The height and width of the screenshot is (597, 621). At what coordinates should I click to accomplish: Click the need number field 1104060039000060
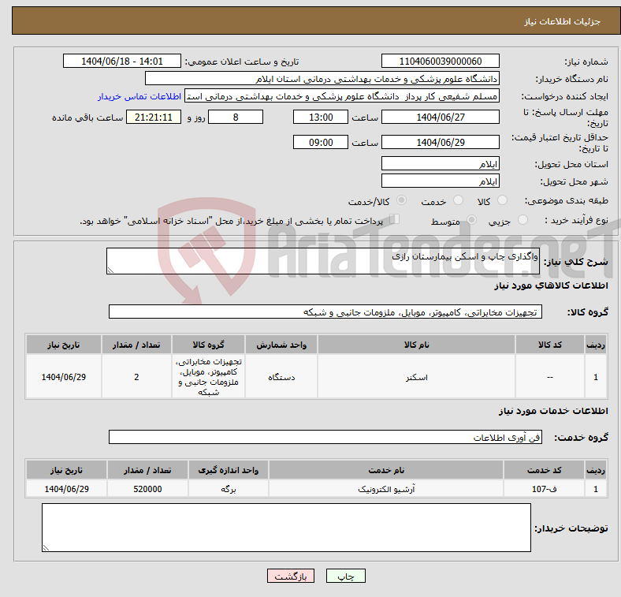tap(440, 61)
